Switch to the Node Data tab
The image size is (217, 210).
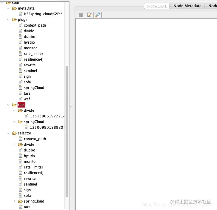coord(157,6)
